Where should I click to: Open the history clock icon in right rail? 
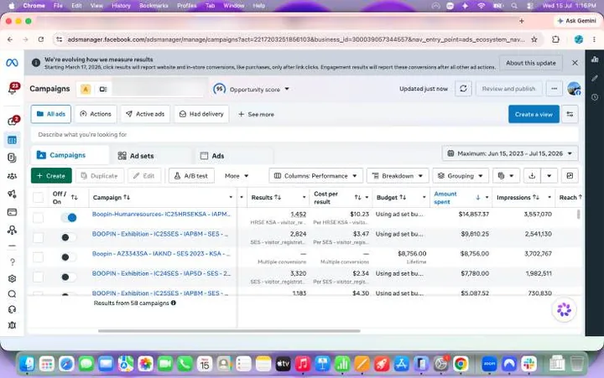[x=595, y=97]
